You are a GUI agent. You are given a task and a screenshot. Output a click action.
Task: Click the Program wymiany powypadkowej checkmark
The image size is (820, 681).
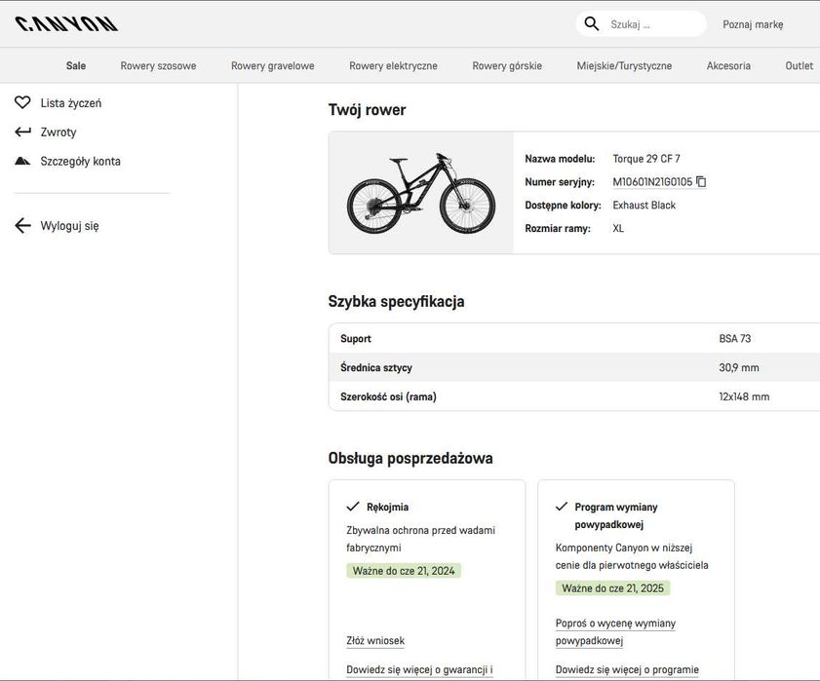click(562, 507)
